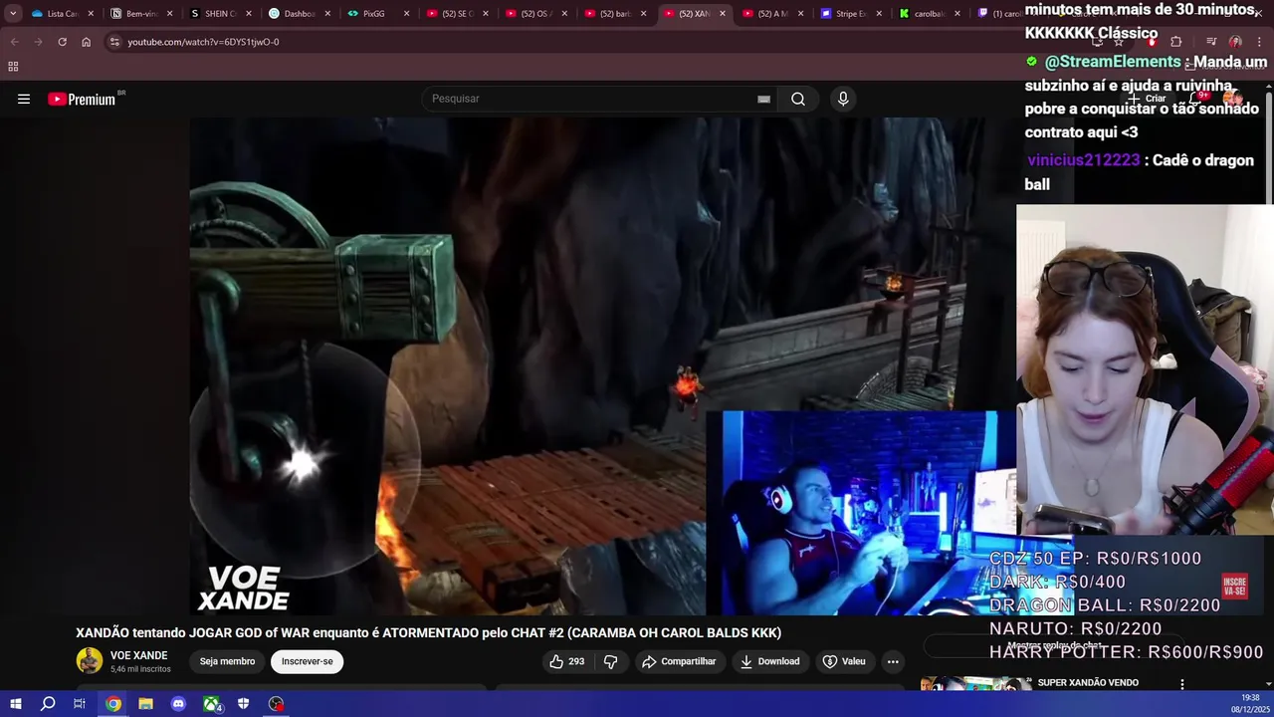Click the search magnifier button
The image size is (1274, 717).
pyautogui.click(x=798, y=99)
